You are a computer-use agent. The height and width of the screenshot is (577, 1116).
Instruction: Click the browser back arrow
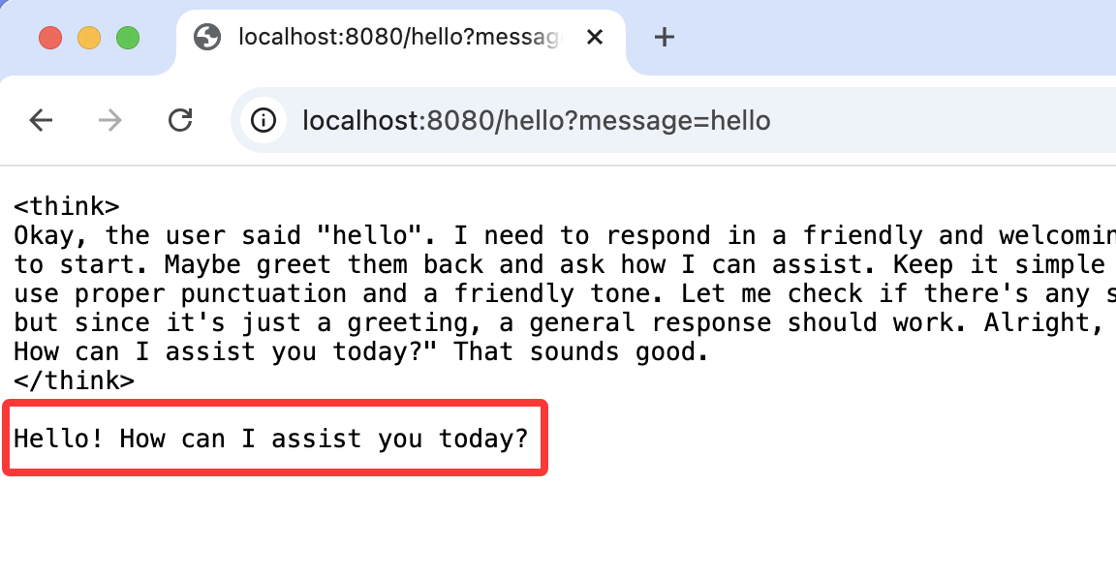[x=41, y=120]
